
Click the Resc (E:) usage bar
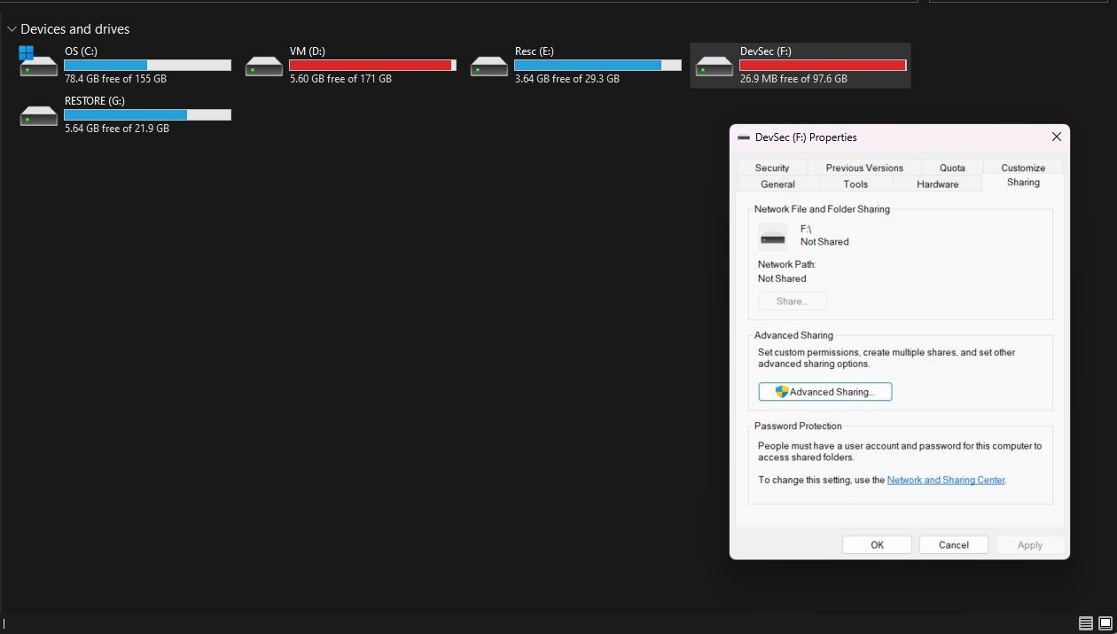point(598,66)
